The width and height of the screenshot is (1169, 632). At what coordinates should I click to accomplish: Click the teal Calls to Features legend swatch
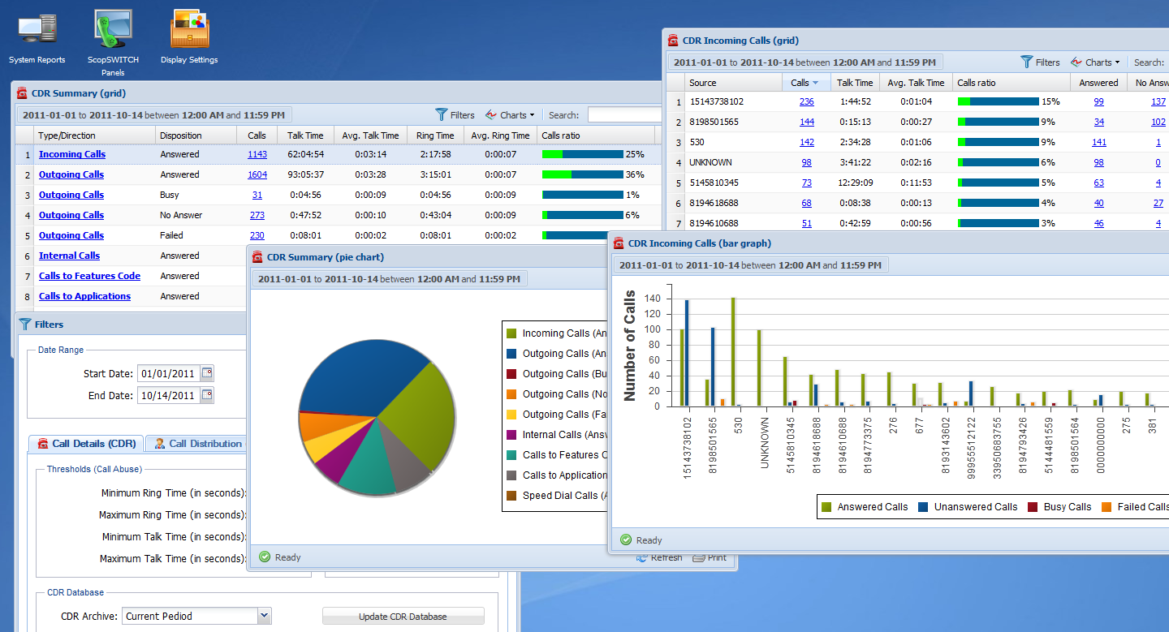[511, 455]
